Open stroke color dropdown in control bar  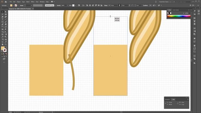(18, 5)
